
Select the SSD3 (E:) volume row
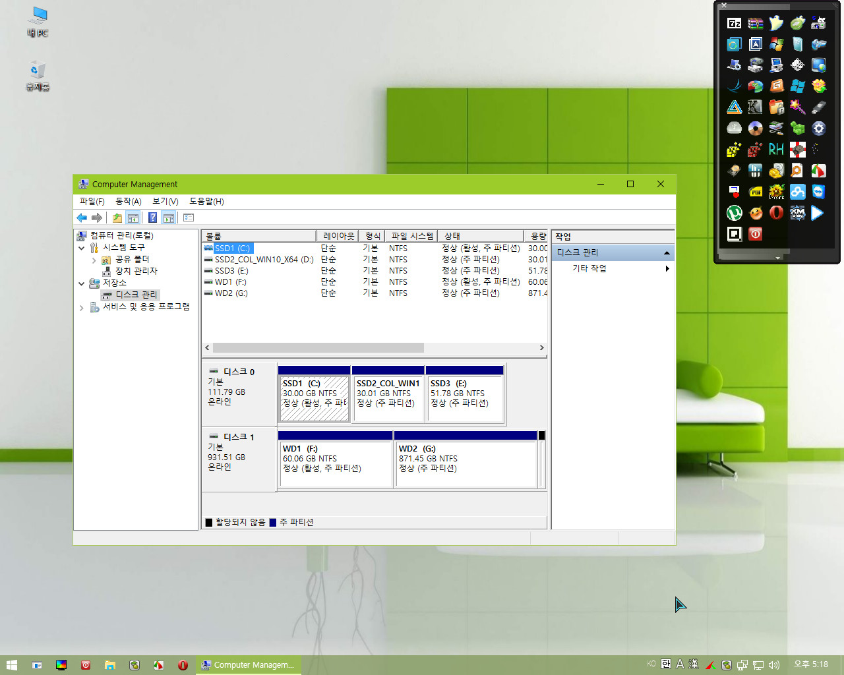pos(375,271)
